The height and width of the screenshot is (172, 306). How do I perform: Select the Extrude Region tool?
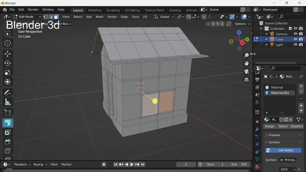click(x=8, y=123)
